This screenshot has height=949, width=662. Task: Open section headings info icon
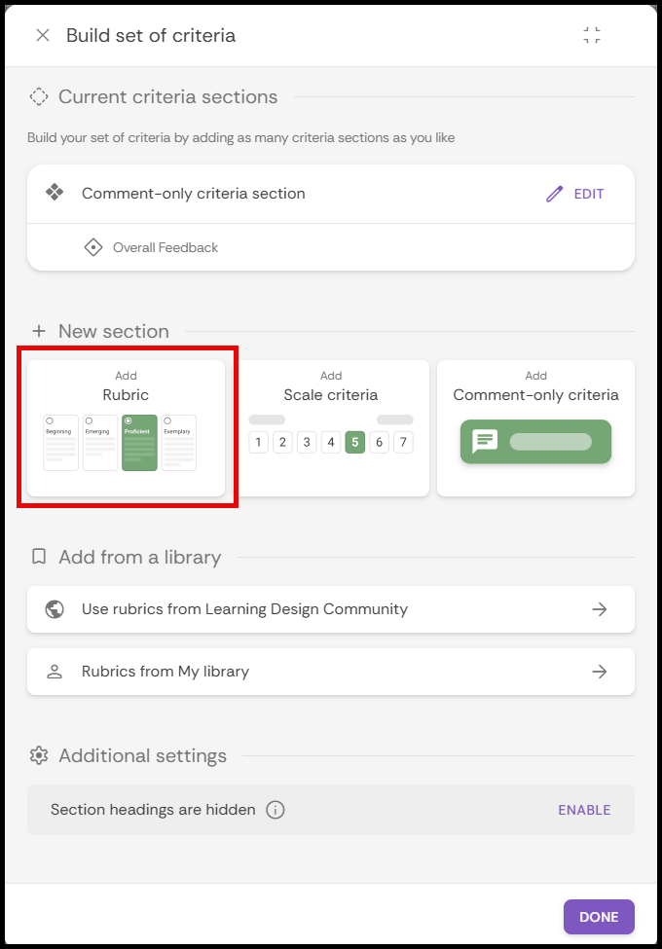(x=276, y=810)
